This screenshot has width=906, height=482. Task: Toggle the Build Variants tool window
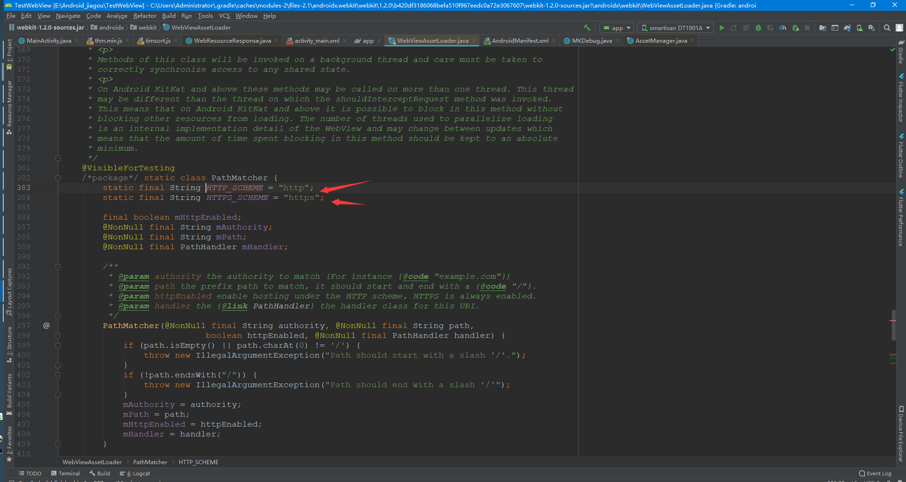point(9,394)
